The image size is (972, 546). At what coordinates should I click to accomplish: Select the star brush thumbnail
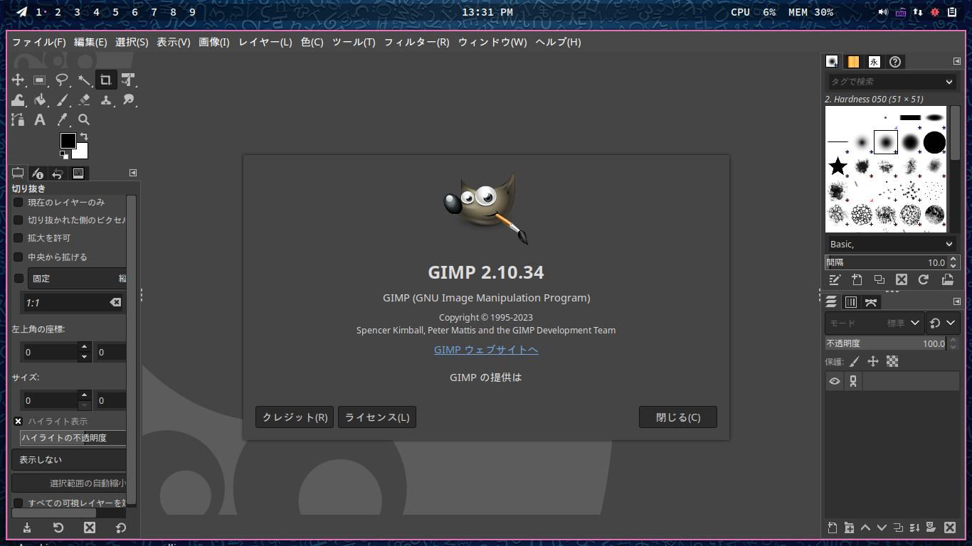click(838, 166)
